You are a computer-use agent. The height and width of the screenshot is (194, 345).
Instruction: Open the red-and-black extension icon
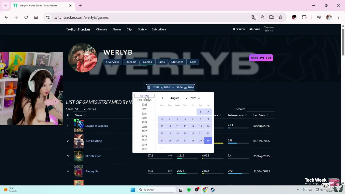click(294, 17)
